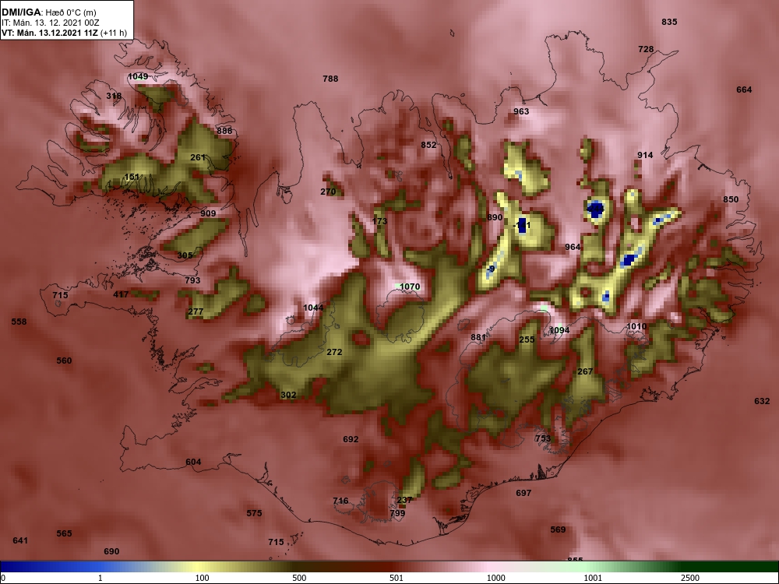This screenshot has width=779, height=584.
Task: Click the map value '716'
Action: pyautogui.click(x=341, y=501)
